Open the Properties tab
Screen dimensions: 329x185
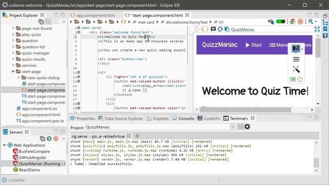pyautogui.click(x=83, y=119)
